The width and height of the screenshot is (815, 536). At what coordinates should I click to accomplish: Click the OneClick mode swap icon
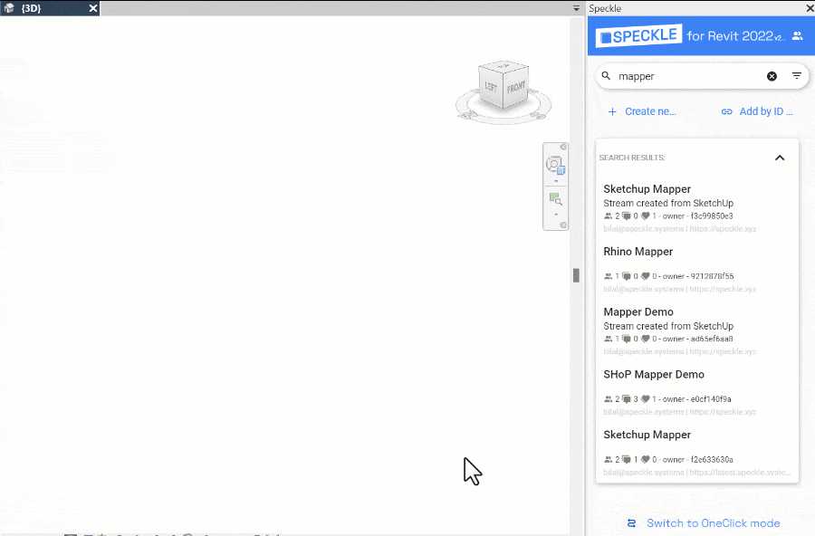click(x=631, y=523)
